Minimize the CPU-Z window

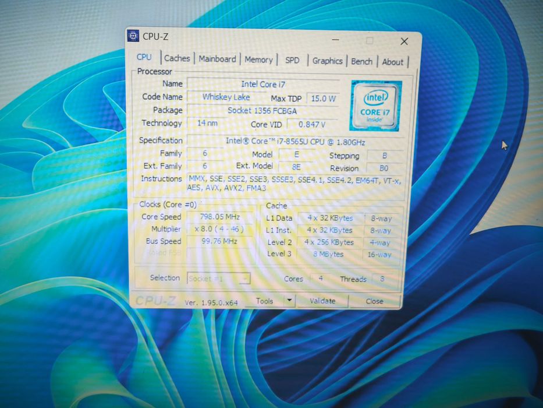pyautogui.click(x=335, y=40)
